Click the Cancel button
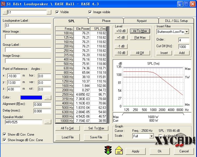 click(184, 151)
